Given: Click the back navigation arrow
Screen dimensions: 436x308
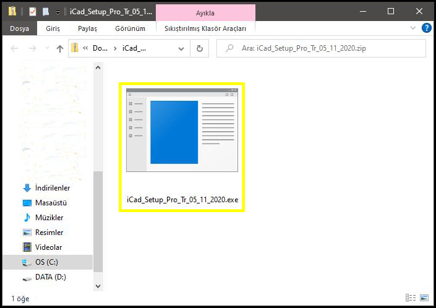Looking at the screenshot, I should (x=14, y=49).
